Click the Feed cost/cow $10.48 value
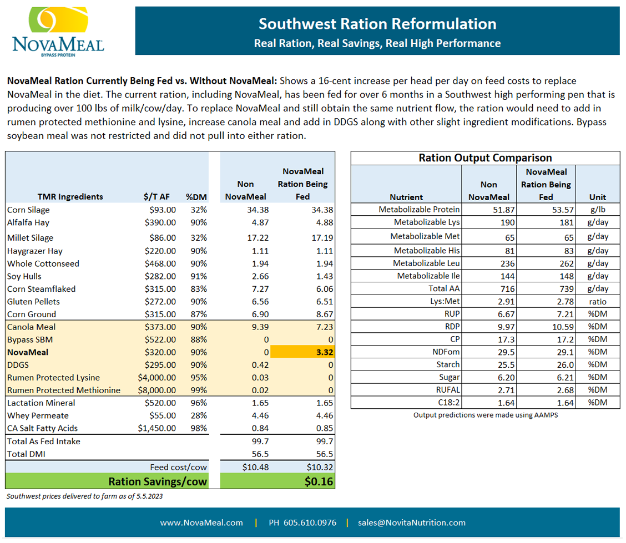This screenshot has height=543, width=626. tap(255, 467)
